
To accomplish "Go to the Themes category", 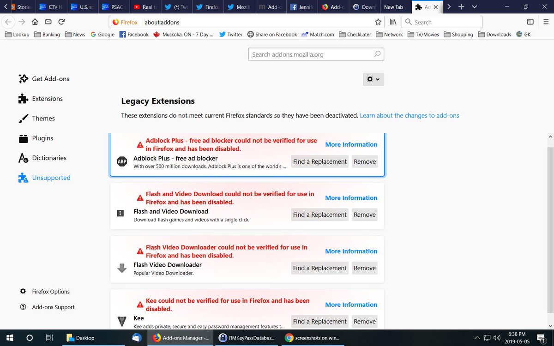I will (36, 119).
